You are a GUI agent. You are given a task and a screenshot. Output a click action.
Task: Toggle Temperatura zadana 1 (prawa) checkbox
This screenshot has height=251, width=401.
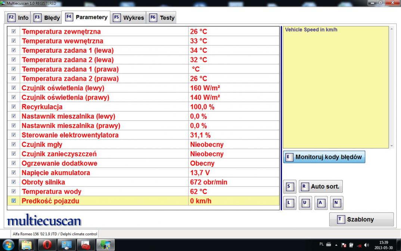pos(13,69)
